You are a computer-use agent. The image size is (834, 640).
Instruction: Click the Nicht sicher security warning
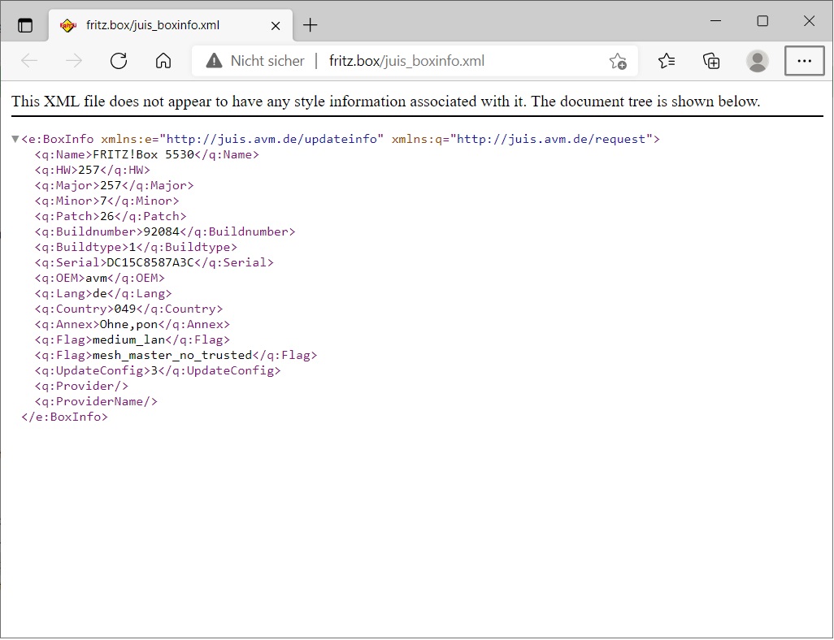click(255, 61)
